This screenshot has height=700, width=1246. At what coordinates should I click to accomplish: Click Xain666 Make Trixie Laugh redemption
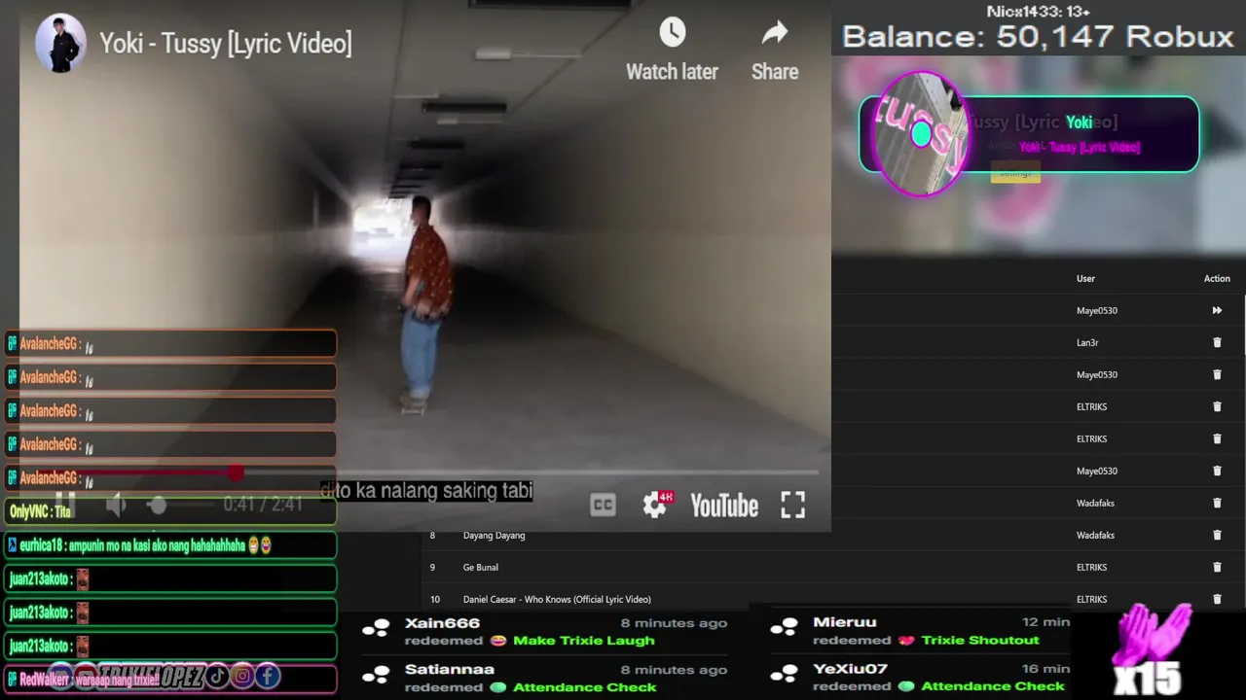point(543,631)
